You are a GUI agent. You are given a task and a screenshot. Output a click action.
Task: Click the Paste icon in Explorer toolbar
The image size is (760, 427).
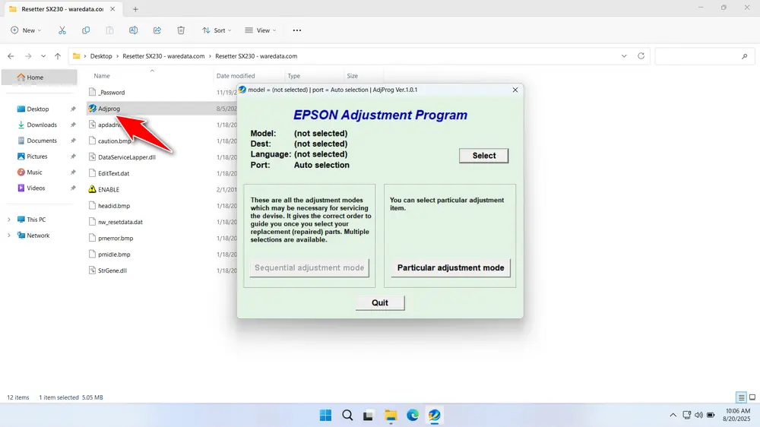point(109,30)
